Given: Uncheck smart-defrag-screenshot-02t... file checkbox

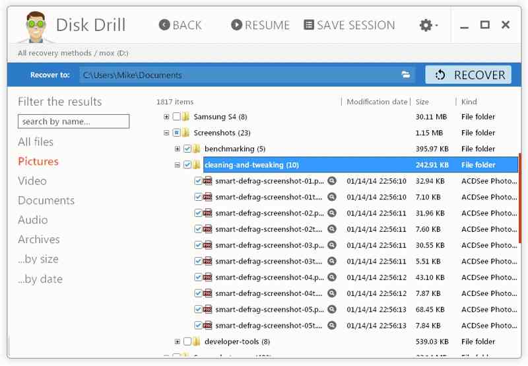Looking at the screenshot, I should point(198,229).
